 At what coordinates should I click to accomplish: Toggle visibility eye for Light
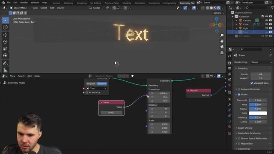pyautogui.click(x=266, y=28)
